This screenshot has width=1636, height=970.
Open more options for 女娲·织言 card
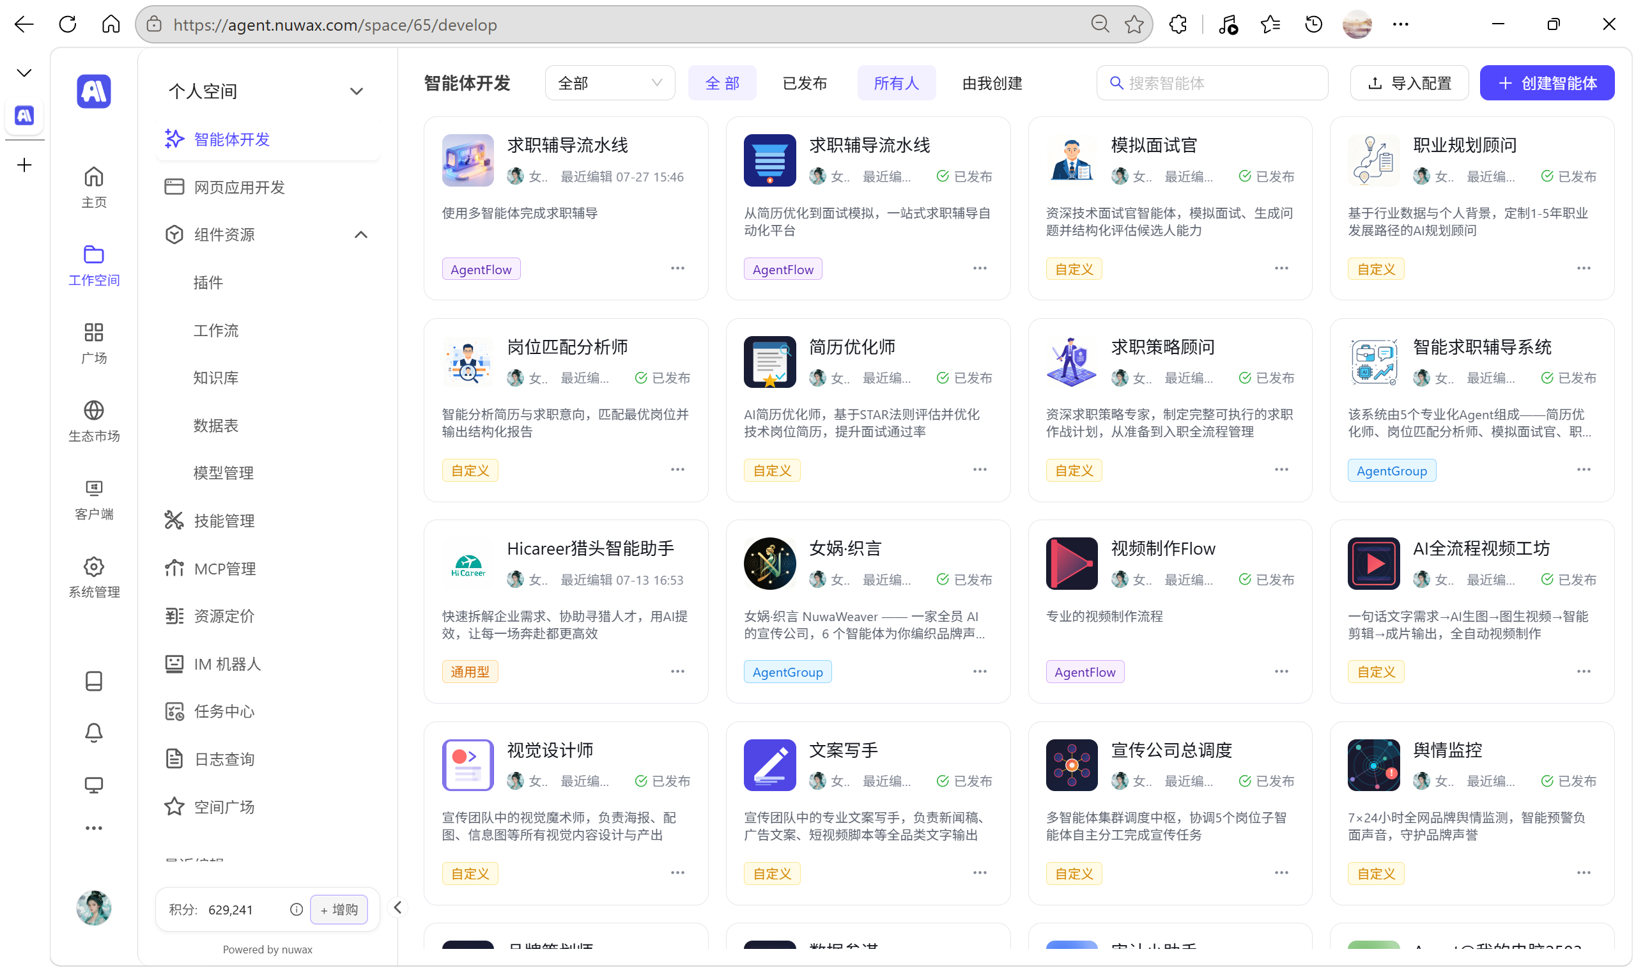(979, 672)
